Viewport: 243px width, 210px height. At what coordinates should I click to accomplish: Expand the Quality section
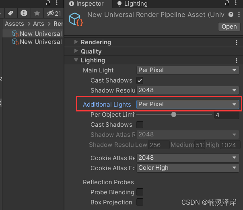click(x=76, y=51)
